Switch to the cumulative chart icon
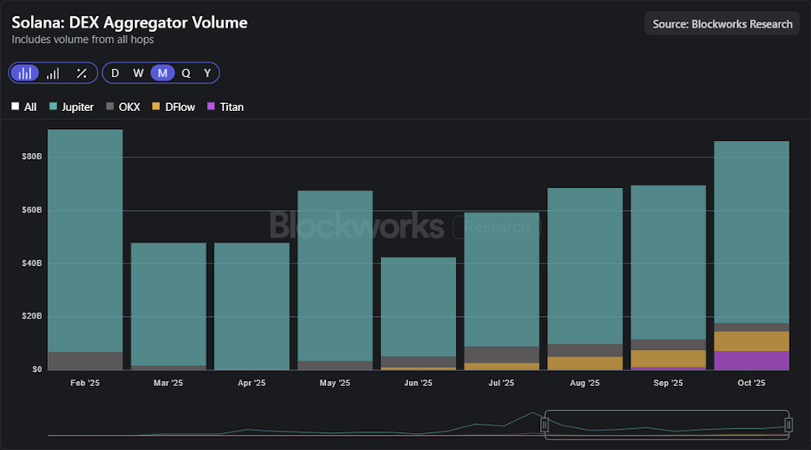The image size is (811, 450). point(53,73)
